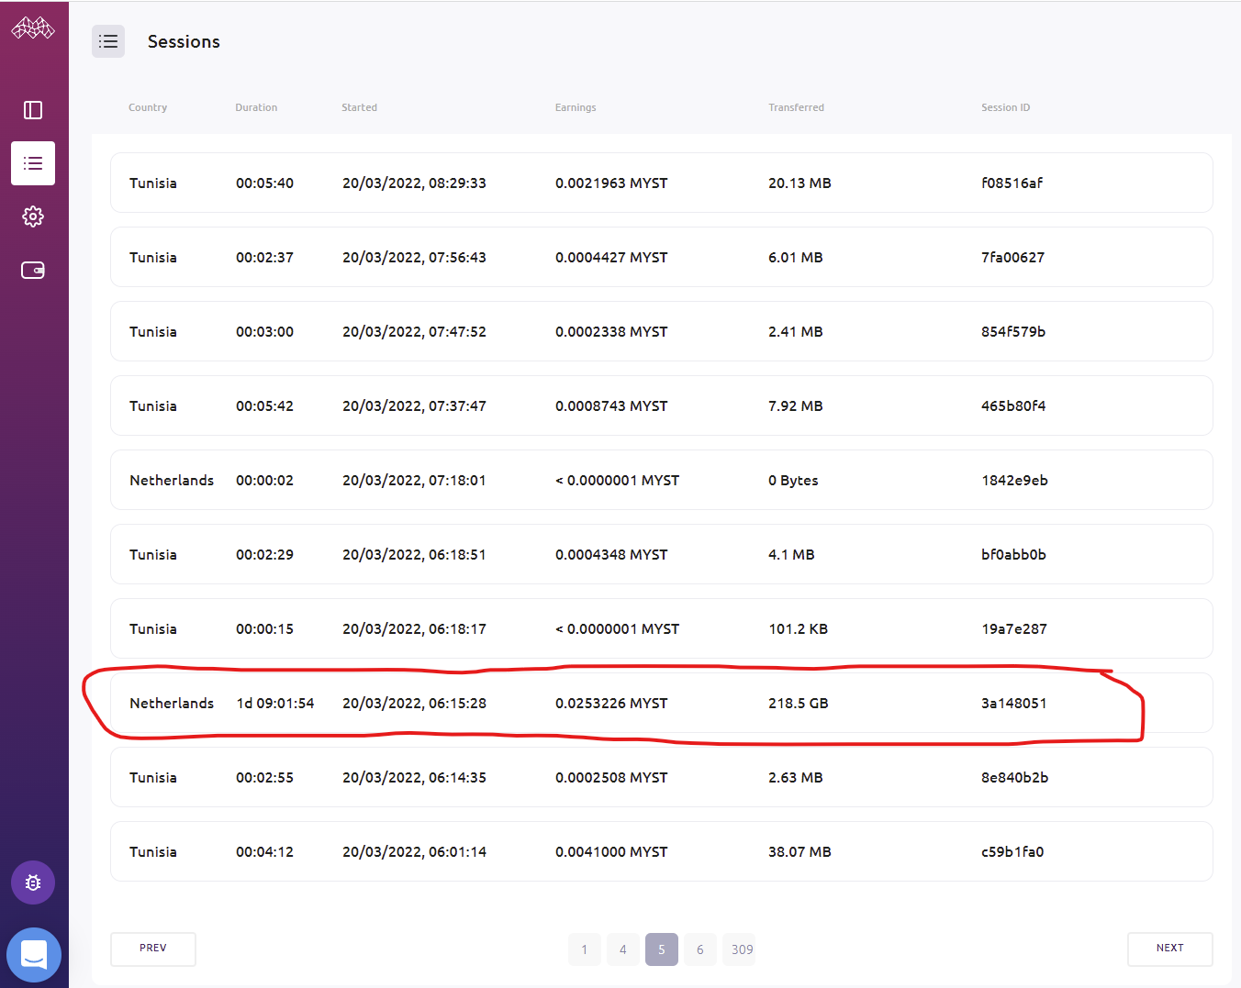Open Settings gear in sidebar
Image resolution: width=1241 pixels, height=988 pixels.
[33, 216]
